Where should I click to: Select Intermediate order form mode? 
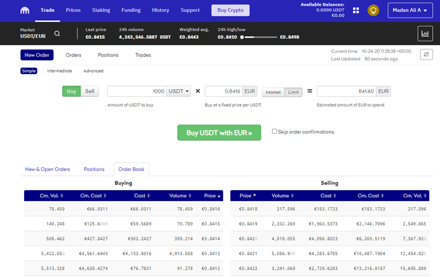tap(59, 71)
